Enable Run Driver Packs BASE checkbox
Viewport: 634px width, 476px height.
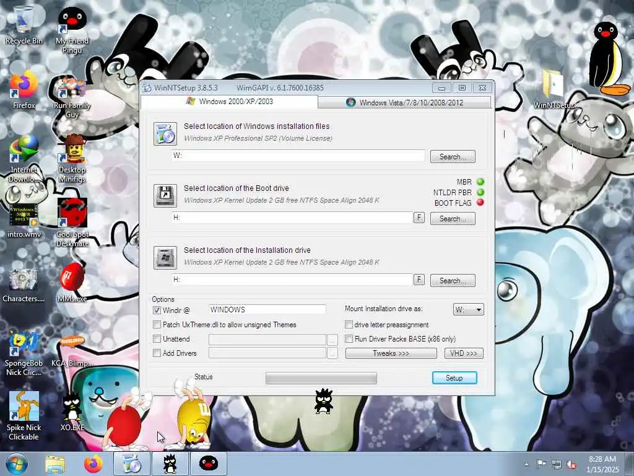[x=349, y=339]
